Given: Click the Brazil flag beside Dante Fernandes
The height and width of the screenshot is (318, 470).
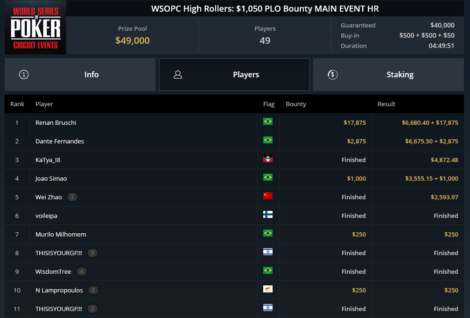Looking at the screenshot, I should click(268, 140).
